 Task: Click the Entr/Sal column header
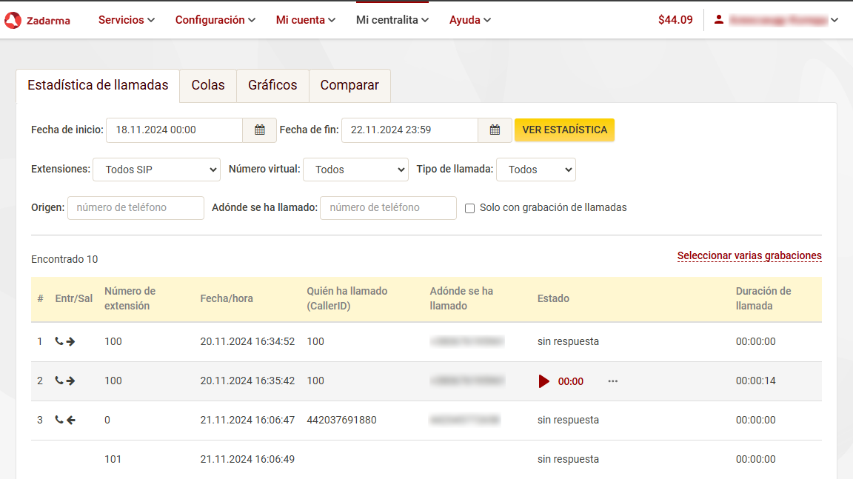tap(73, 298)
